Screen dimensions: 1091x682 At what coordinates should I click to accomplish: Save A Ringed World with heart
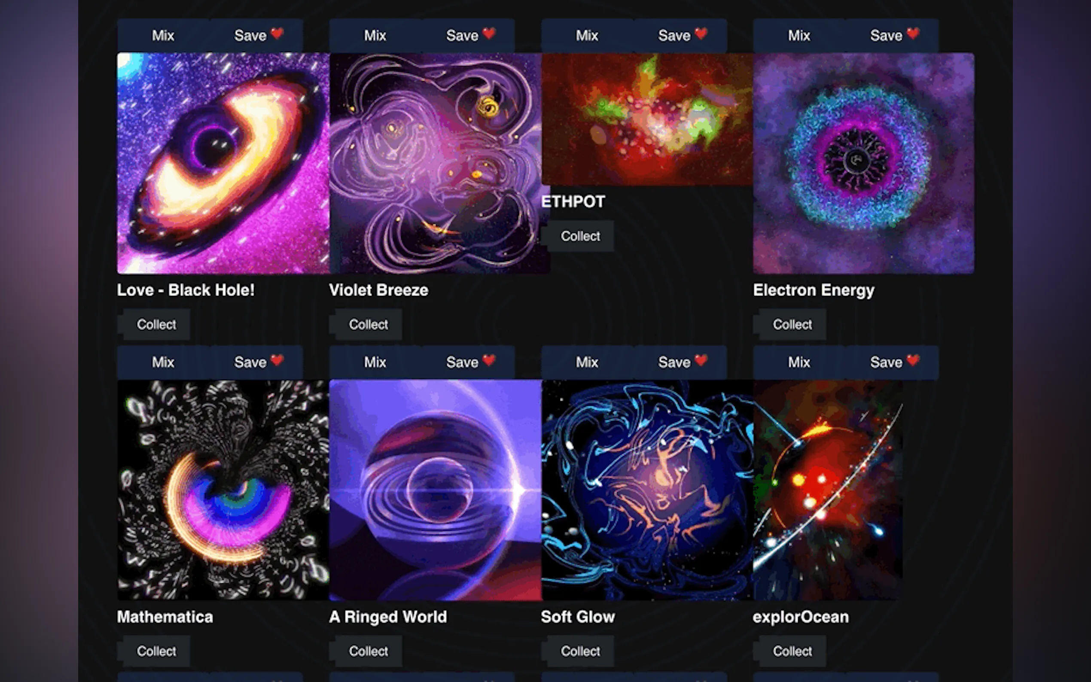(x=468, y=362)
